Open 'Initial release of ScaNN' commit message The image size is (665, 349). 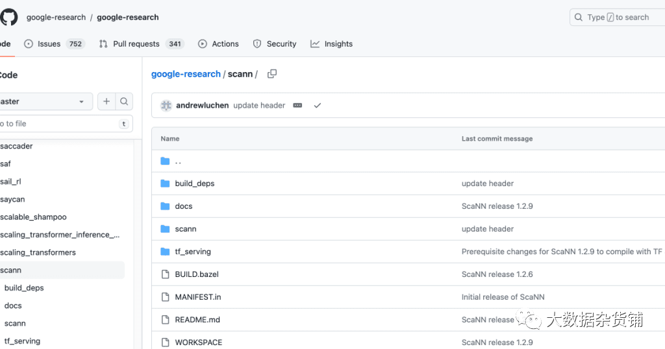coord(503,297)
